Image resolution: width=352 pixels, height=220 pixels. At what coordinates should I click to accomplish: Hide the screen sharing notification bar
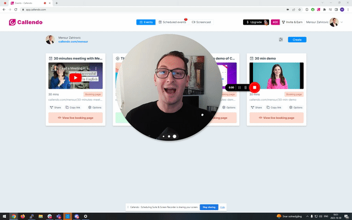point(222,207)
